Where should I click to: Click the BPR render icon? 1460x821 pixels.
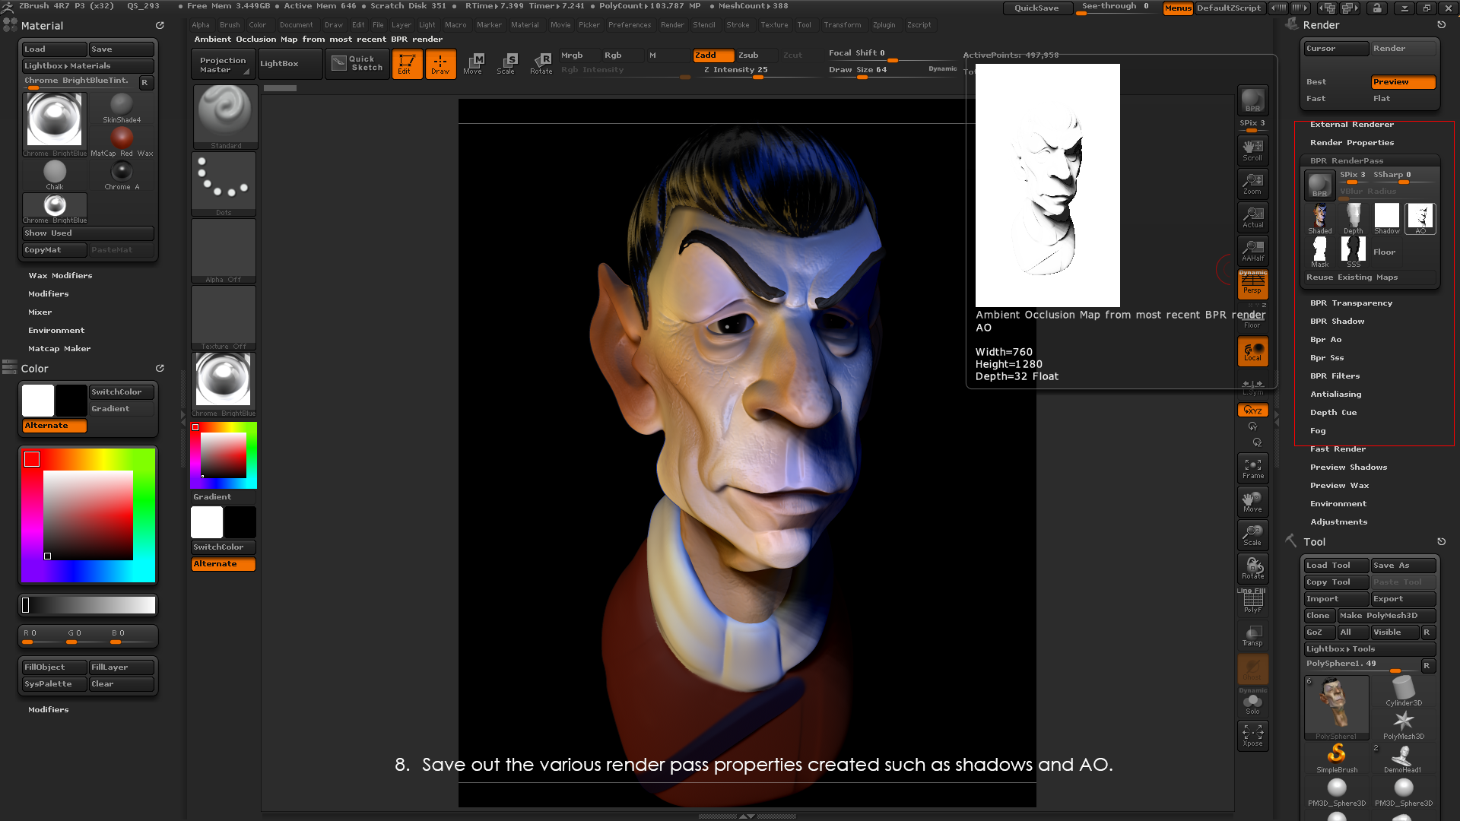1252,100
